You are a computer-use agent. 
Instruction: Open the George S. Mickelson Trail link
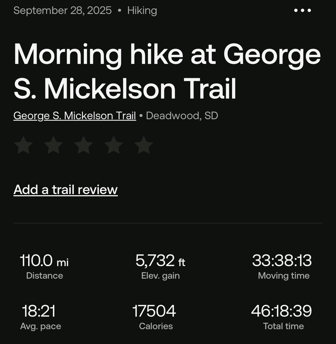pyautogui.click(x=74, y=116)
